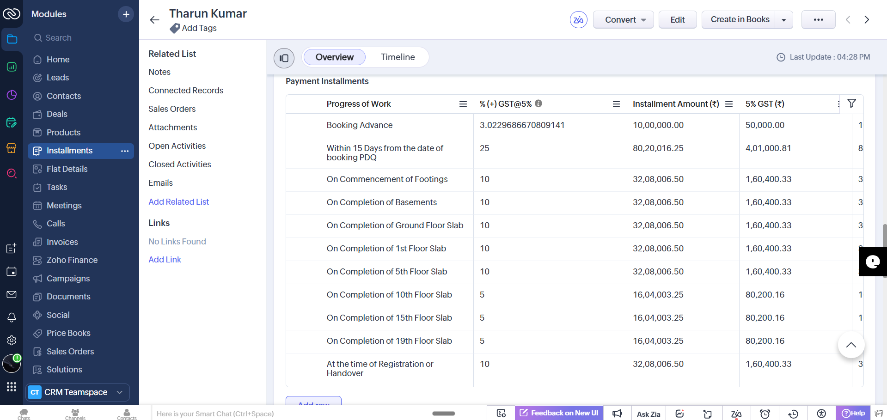The width and height of the screenshot is (887, 420).
Task: Click the Zia assistant icon near Convert
Action: pyautogui.click(x=578, y=20)
